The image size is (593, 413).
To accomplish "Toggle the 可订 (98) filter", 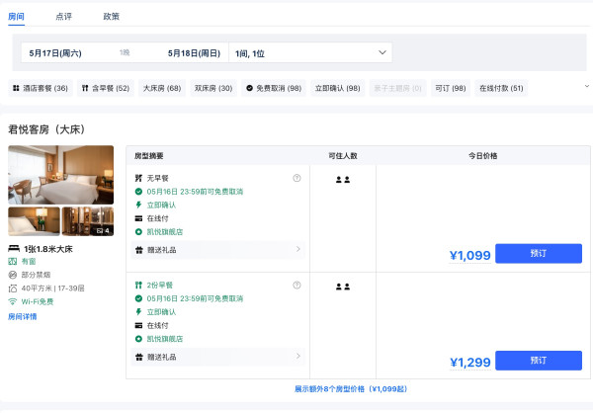I will (x=451, y=88).
